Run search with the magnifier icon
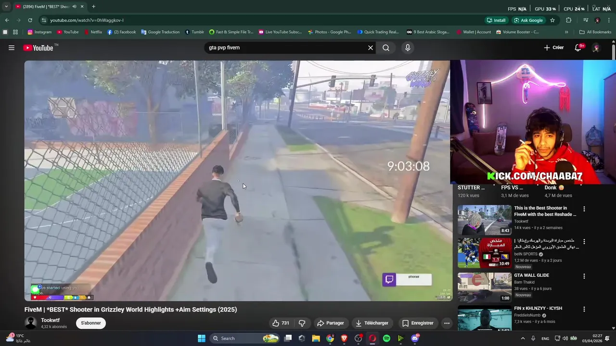The width and height of the screenshot is (616, 346). [386, 48]
